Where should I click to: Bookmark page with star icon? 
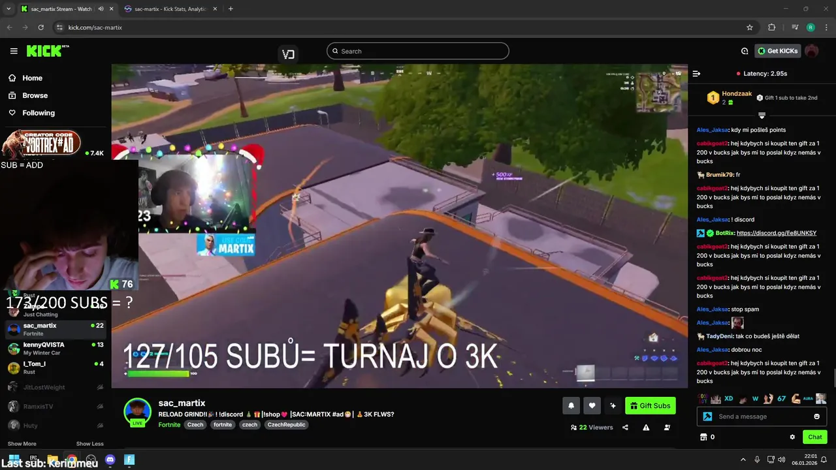pos(750,27)
